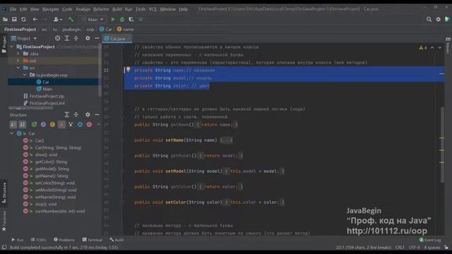Open Project panel gear options
452x254 pixels.
click(x=88, y=38)
